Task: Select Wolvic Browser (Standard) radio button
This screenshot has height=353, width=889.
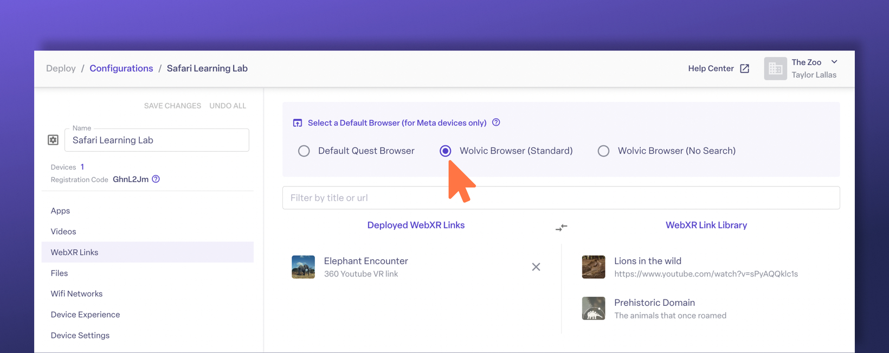Action: (446, 151)
